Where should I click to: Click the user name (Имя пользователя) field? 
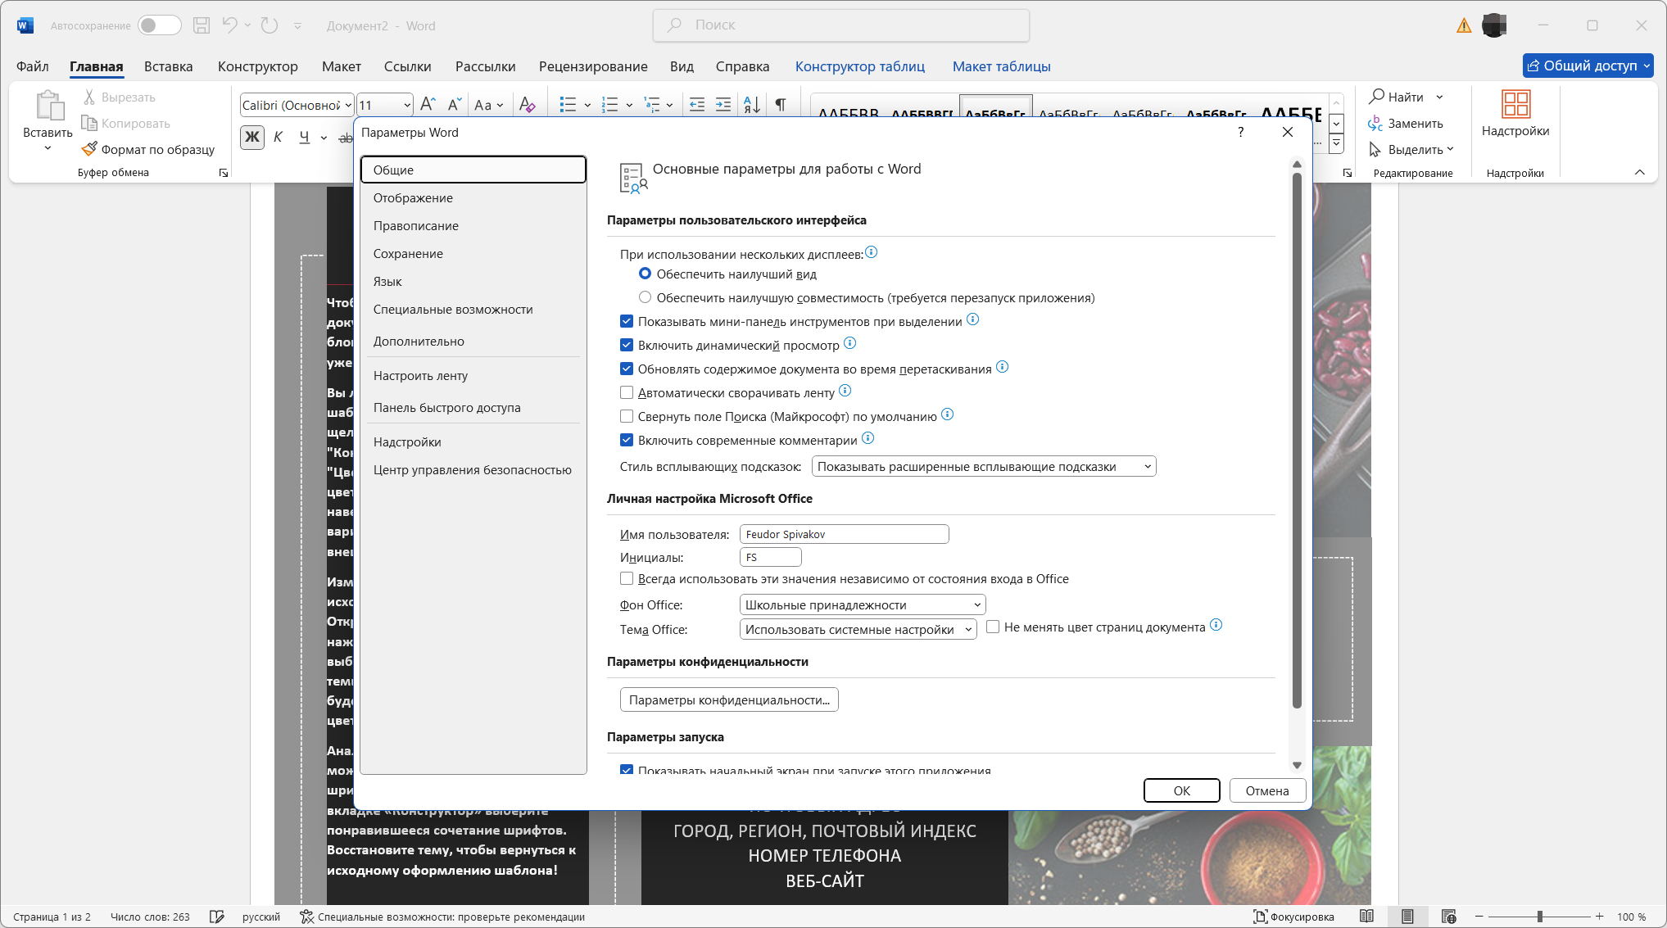[x=844, y=534]
